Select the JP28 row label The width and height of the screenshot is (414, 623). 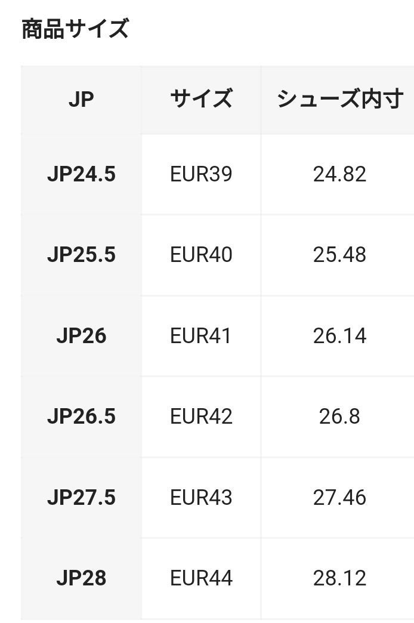coord(81,578)
